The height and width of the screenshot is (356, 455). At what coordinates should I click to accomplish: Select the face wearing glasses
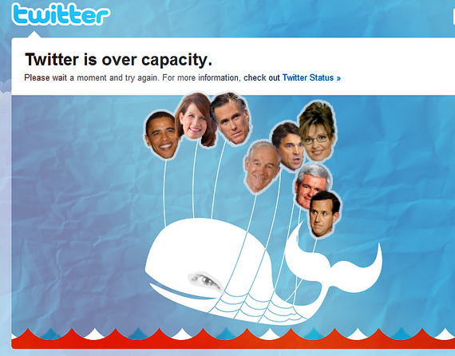(x=318, y=132)
